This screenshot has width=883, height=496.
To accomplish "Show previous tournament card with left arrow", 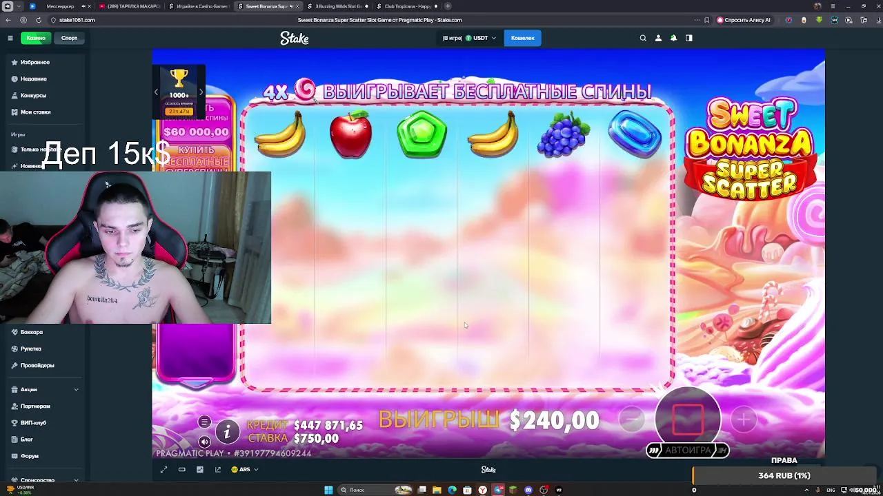I will (x=156, y=92).
